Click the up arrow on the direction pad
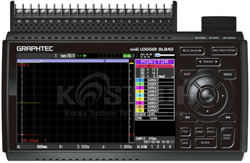Screen dimensions: 250x163 (208, 80)
